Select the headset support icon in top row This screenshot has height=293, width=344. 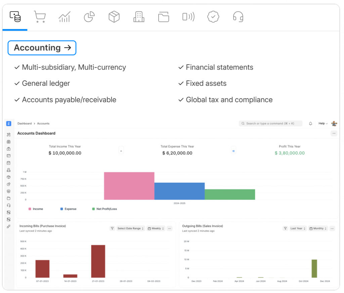238,16
